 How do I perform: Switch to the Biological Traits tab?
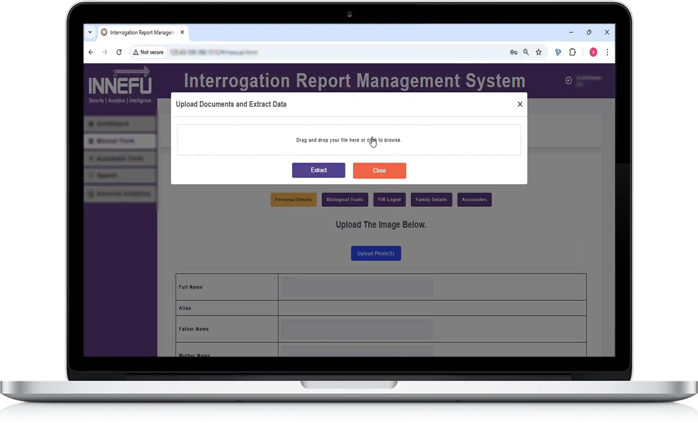[x=345, y=200]
